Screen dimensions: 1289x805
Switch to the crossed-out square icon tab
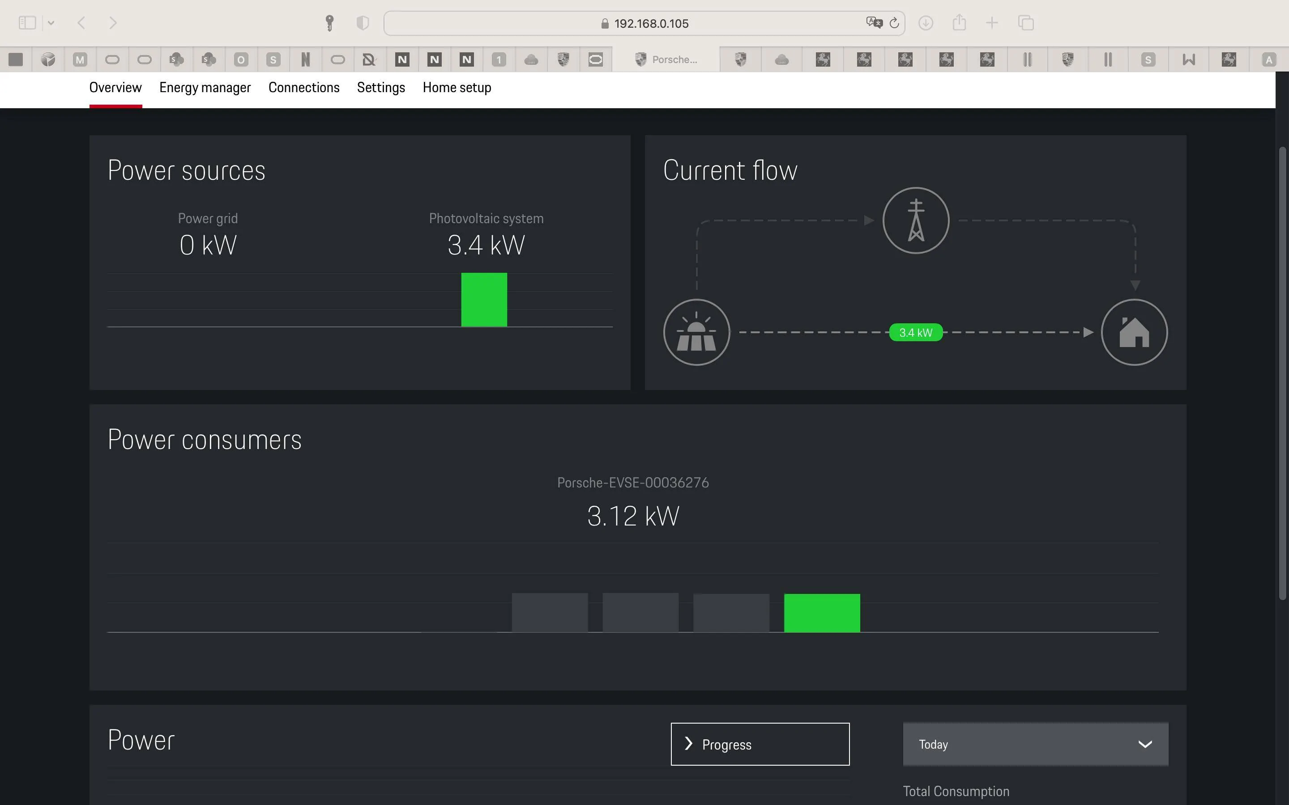[x=369, y=59]
